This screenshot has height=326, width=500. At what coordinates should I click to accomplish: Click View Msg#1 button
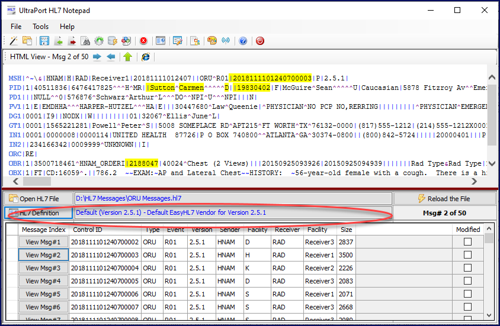click(x=43, y=242)
